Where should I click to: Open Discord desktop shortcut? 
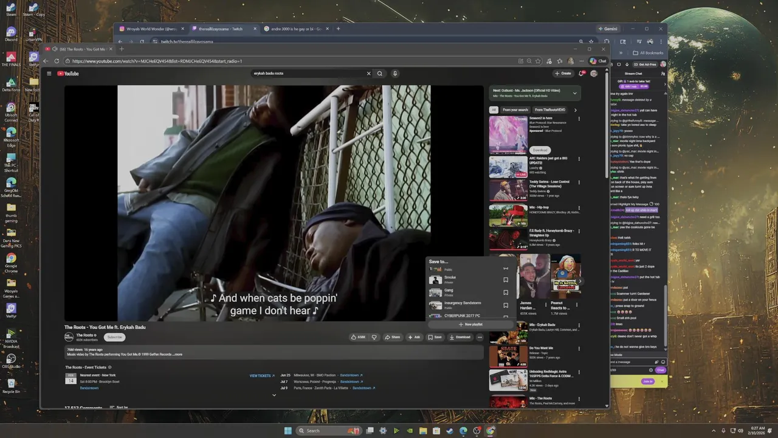point(11,34)
